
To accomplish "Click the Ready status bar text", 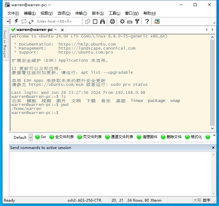I will click(x=9, y=200).
